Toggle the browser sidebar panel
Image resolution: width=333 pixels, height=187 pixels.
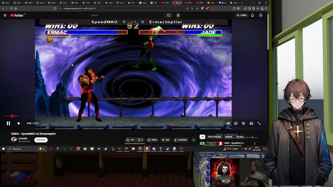[x=249, y=8]
